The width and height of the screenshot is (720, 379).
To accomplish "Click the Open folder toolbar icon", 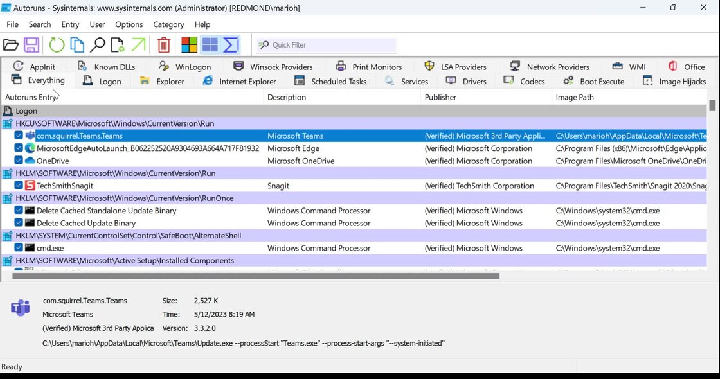I will coord(11,45).
